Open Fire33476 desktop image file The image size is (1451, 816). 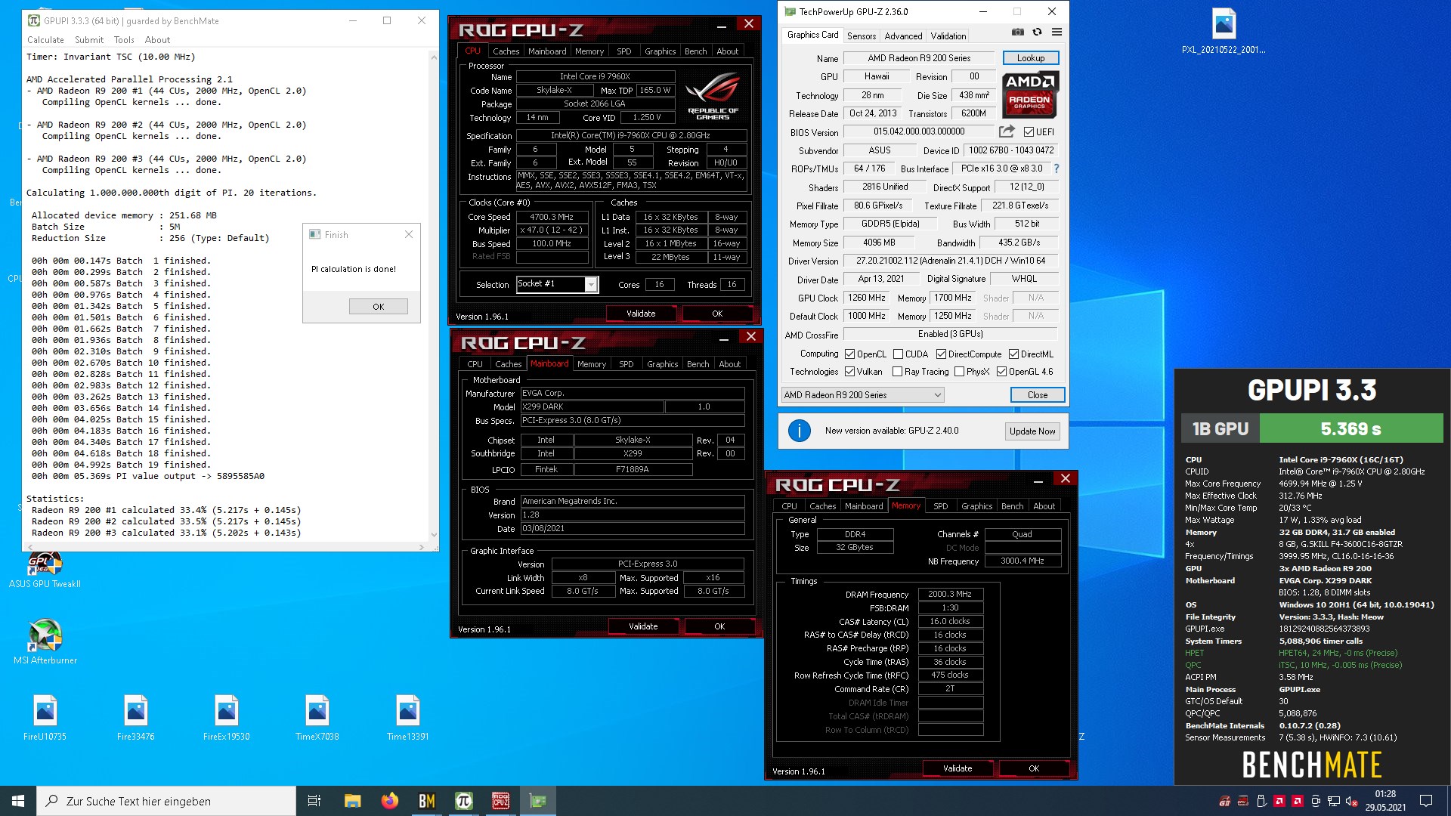[136, 718]
